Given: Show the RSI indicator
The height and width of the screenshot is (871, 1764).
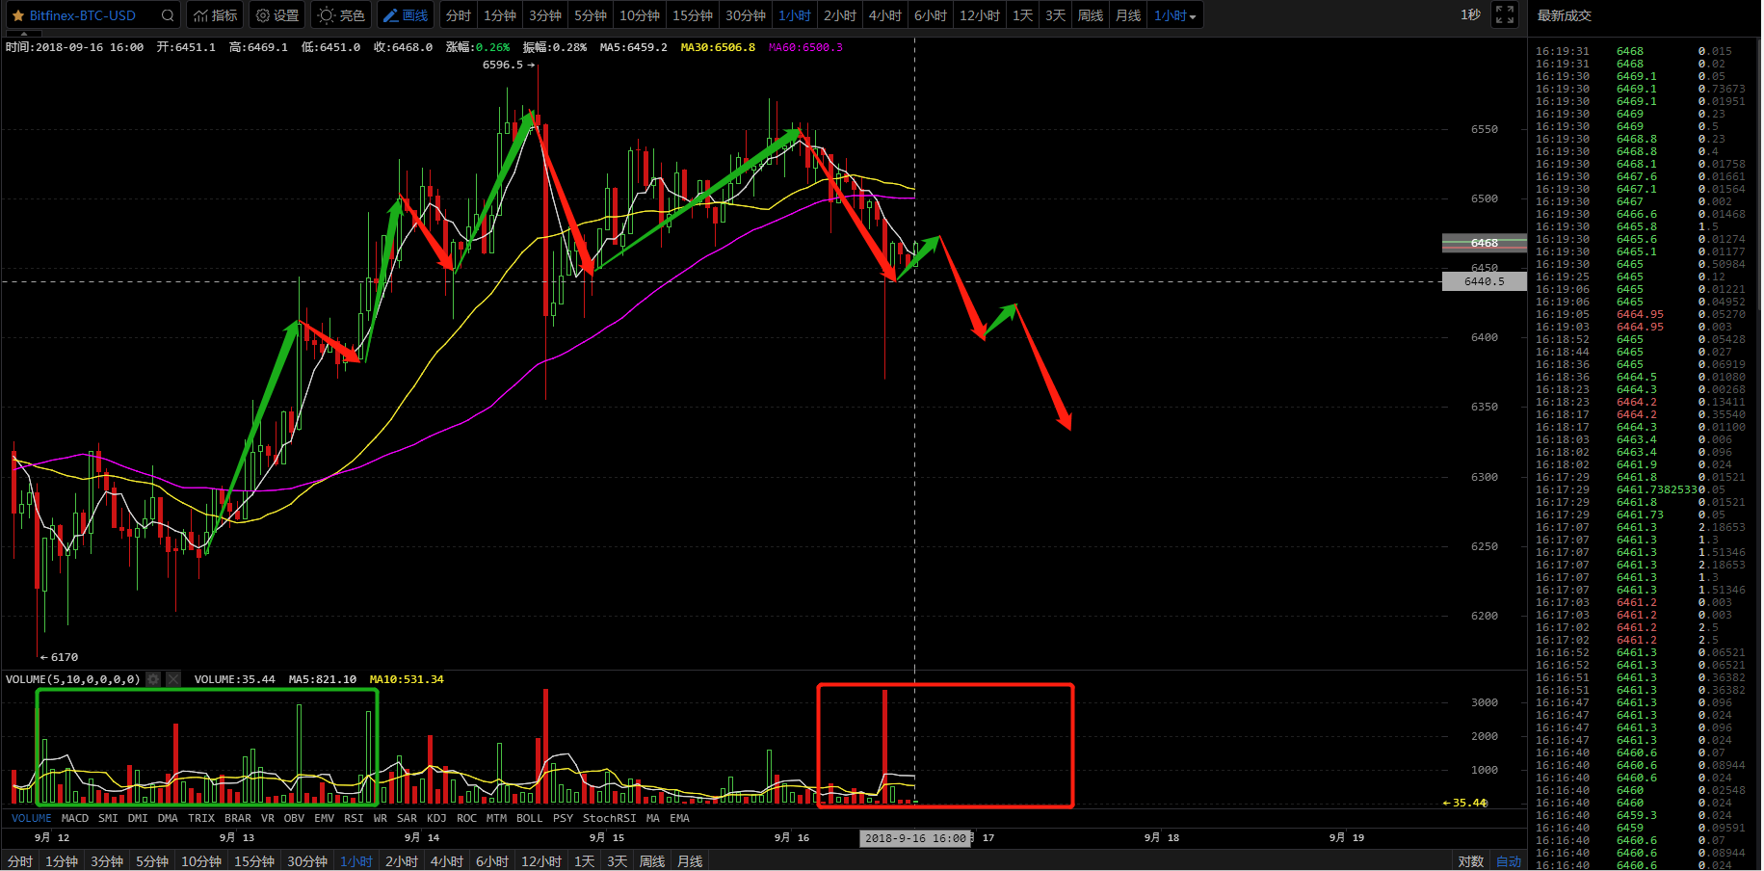Looking at the screenshot, I should click(355, 818).
